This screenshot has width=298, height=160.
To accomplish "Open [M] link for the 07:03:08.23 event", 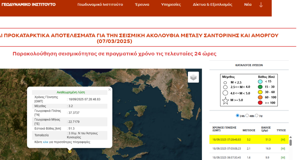I will [x=283, y=149].
